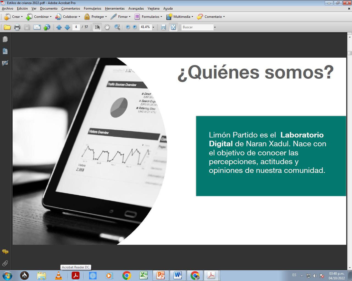Click the volume speaker icon in system tray
The image size is (352, 281).
pyautogui.click(x=315, y=276)
